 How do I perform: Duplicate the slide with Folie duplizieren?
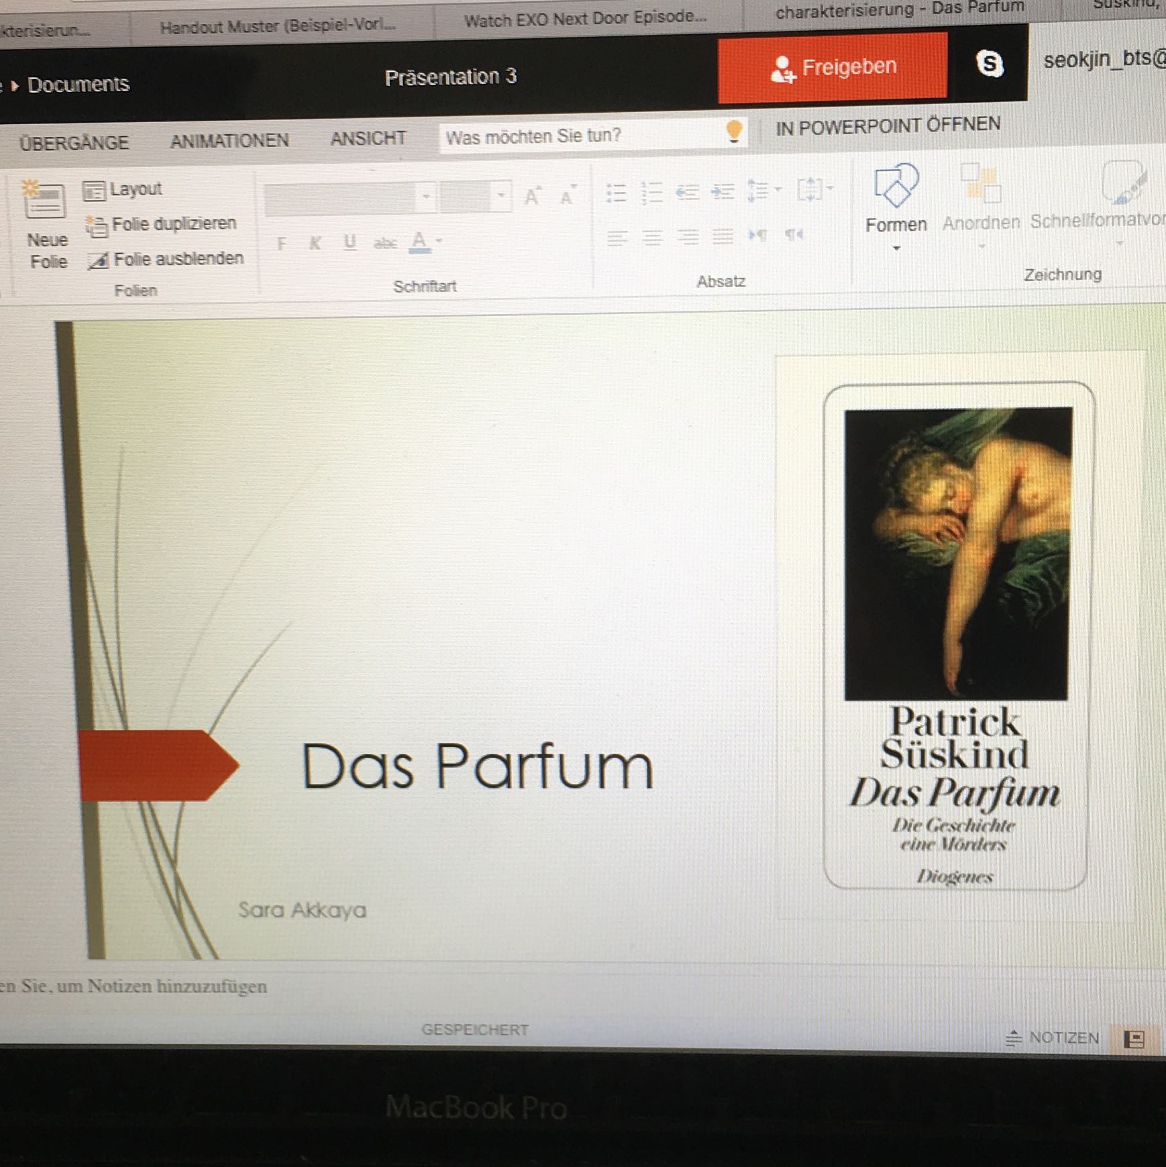pos(162,224)
